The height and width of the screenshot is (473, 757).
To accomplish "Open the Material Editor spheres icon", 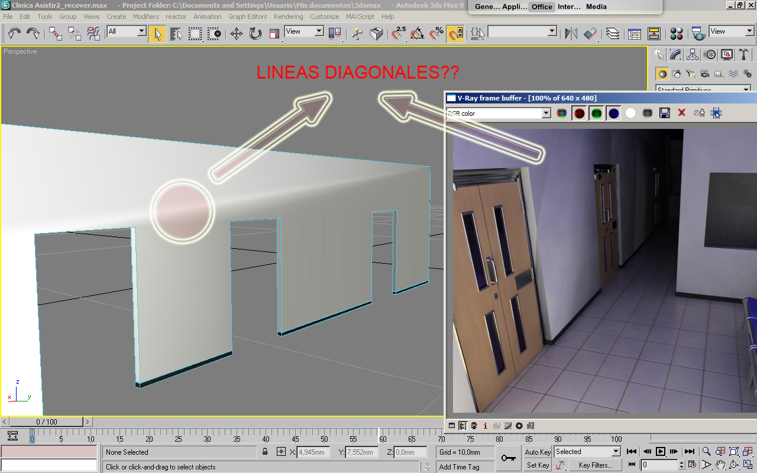I will 677,33.
